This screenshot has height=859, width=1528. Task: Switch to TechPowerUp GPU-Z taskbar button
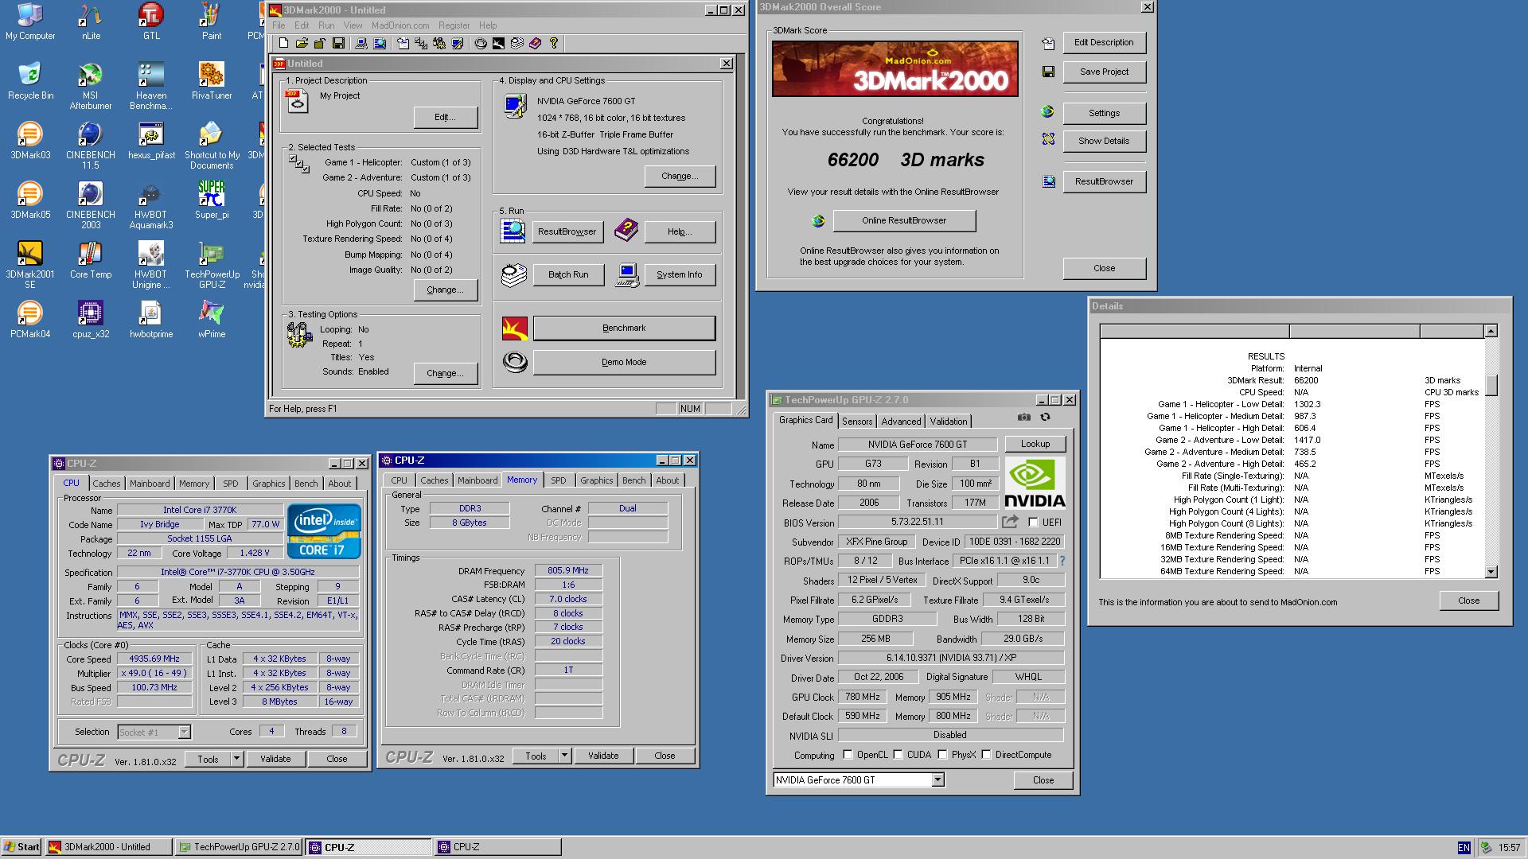coord(238,847)
